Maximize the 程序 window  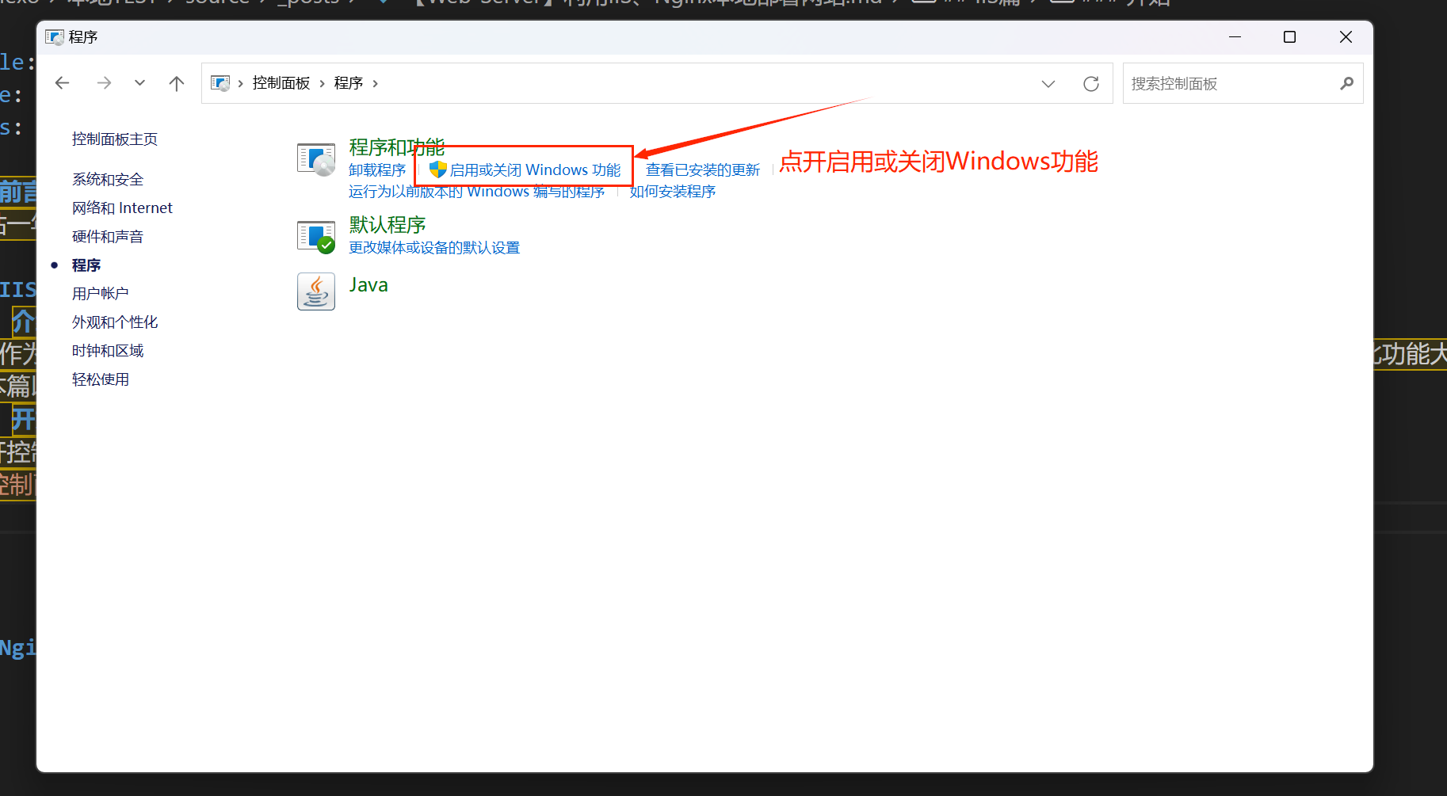point(1289,37)
